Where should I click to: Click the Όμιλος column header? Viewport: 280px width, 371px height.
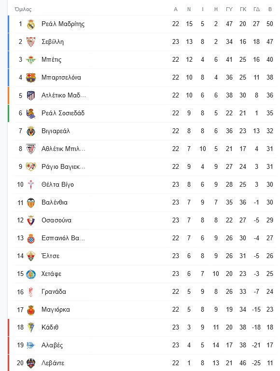point(23,10)
